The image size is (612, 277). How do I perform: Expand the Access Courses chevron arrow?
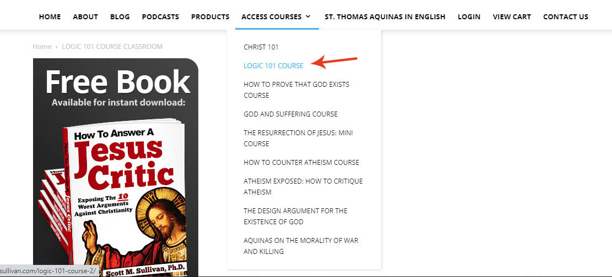click(x=308, y=16)
